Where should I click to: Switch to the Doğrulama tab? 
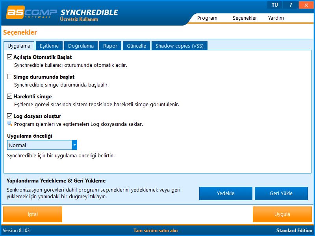point(81,46)
